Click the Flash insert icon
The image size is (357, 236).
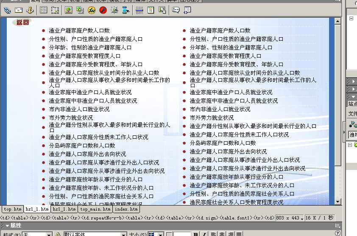pos(103,10)
